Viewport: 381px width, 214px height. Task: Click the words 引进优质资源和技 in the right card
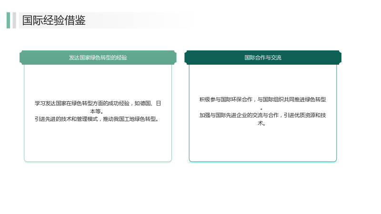tap(305, 115)
